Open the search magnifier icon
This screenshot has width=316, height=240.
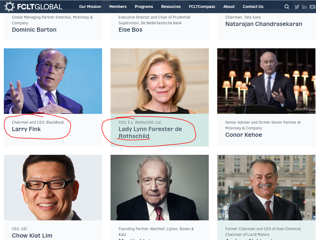coord(286,7)
